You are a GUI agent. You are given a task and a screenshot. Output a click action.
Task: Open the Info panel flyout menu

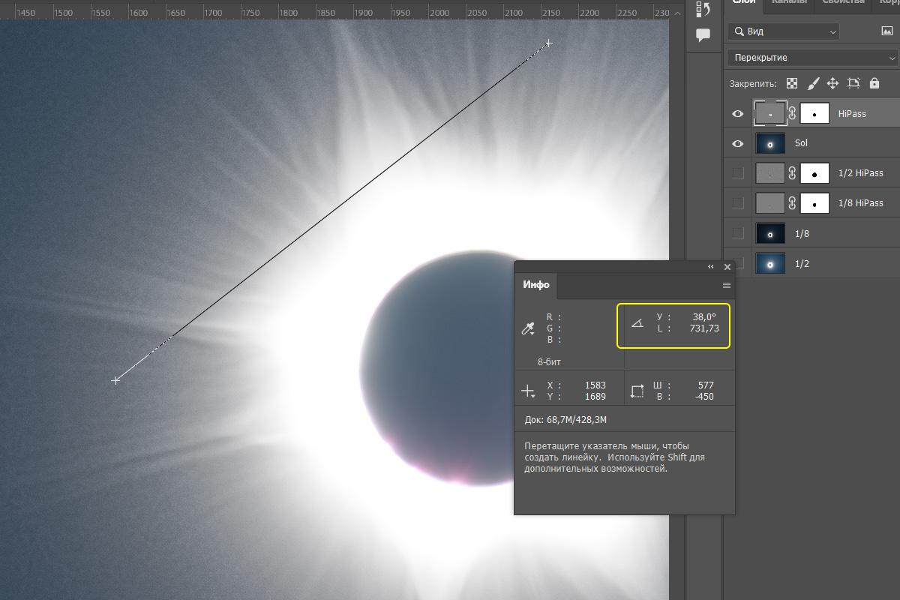(726, 286)
